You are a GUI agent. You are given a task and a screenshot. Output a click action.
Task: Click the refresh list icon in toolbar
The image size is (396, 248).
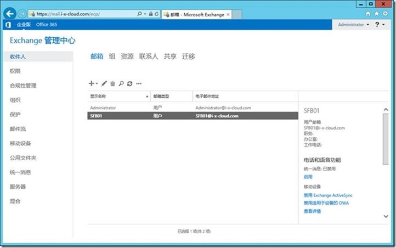coord(130,83)
